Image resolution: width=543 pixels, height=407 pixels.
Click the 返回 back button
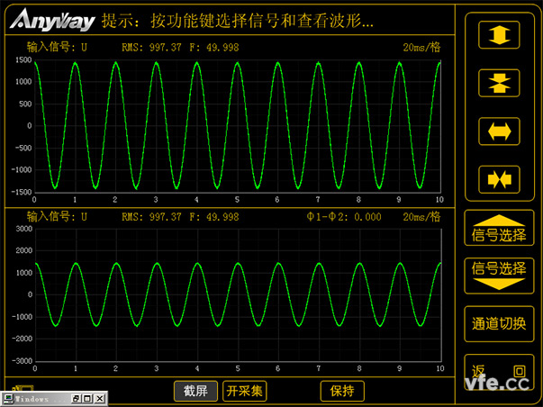(498, 371)
